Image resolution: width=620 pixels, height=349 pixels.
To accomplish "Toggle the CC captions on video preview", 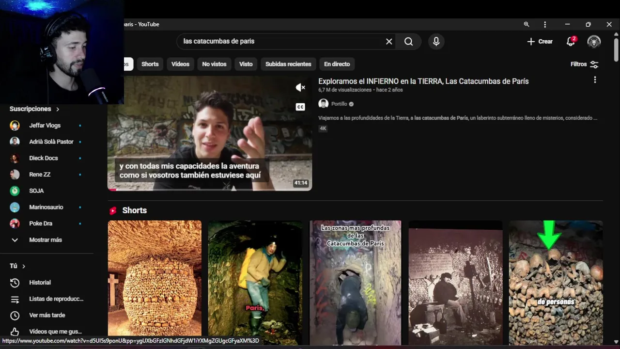I will click(x=300, y=107).
